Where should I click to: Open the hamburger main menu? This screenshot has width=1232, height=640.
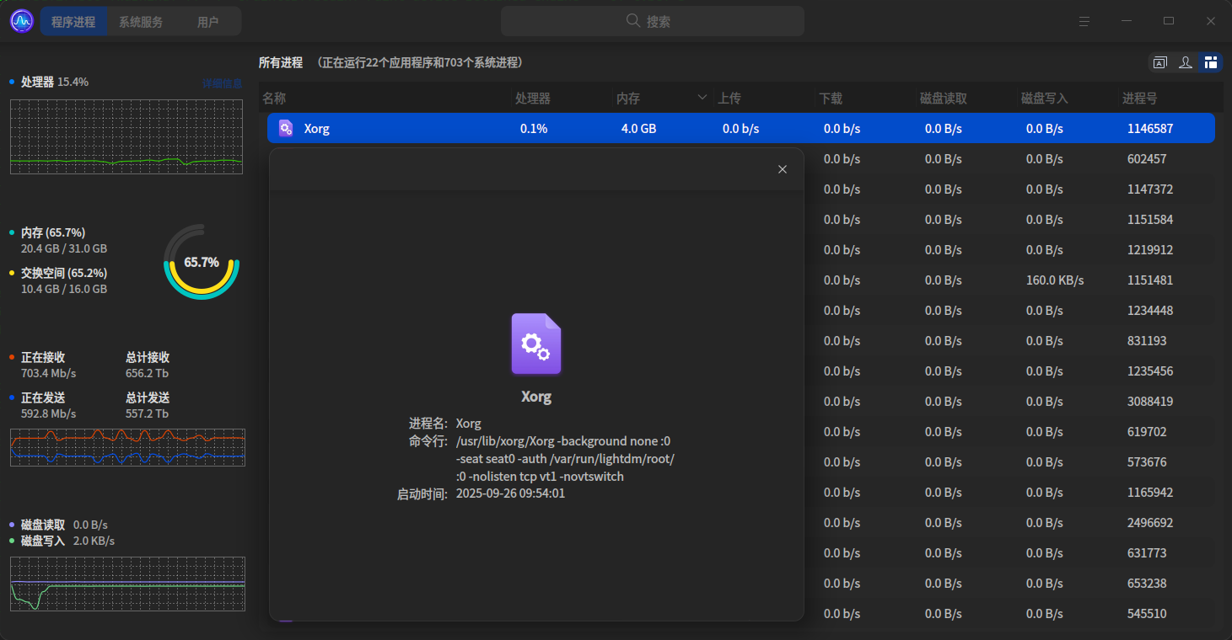[x=1084, y=21]
